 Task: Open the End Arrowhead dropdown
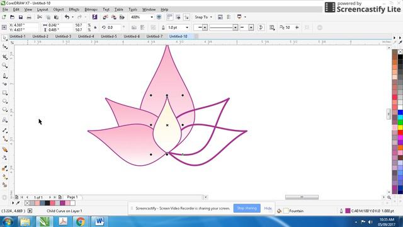click(x=251, y=28)
